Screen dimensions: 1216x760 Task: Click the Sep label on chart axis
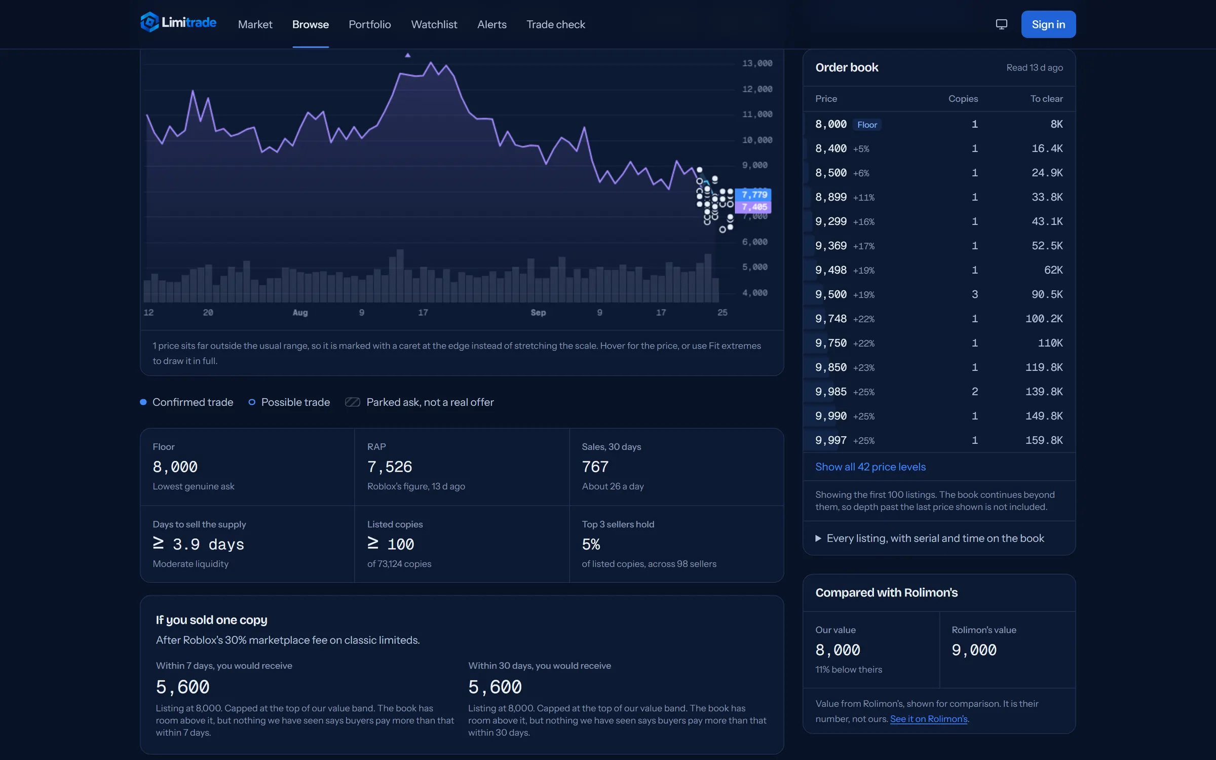pos(538,313)
